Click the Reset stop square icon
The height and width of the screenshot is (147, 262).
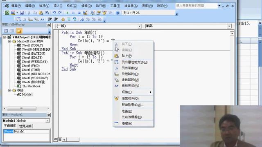tap(79, 13)
